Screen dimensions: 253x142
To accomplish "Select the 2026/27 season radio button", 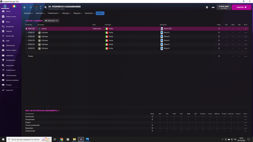I will 26,32.
